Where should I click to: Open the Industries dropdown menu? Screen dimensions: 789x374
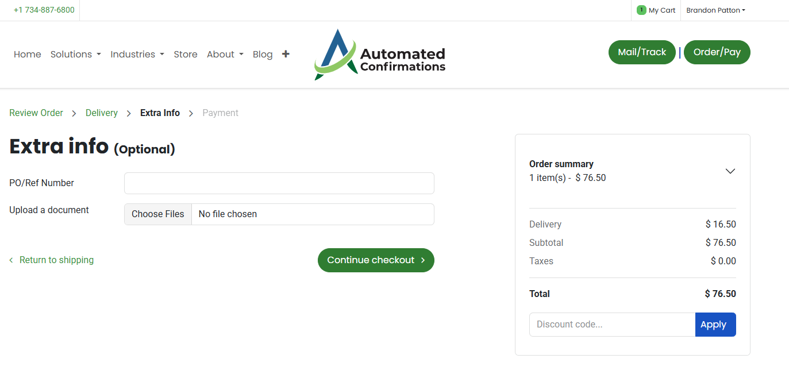click(x=137, y=54)
